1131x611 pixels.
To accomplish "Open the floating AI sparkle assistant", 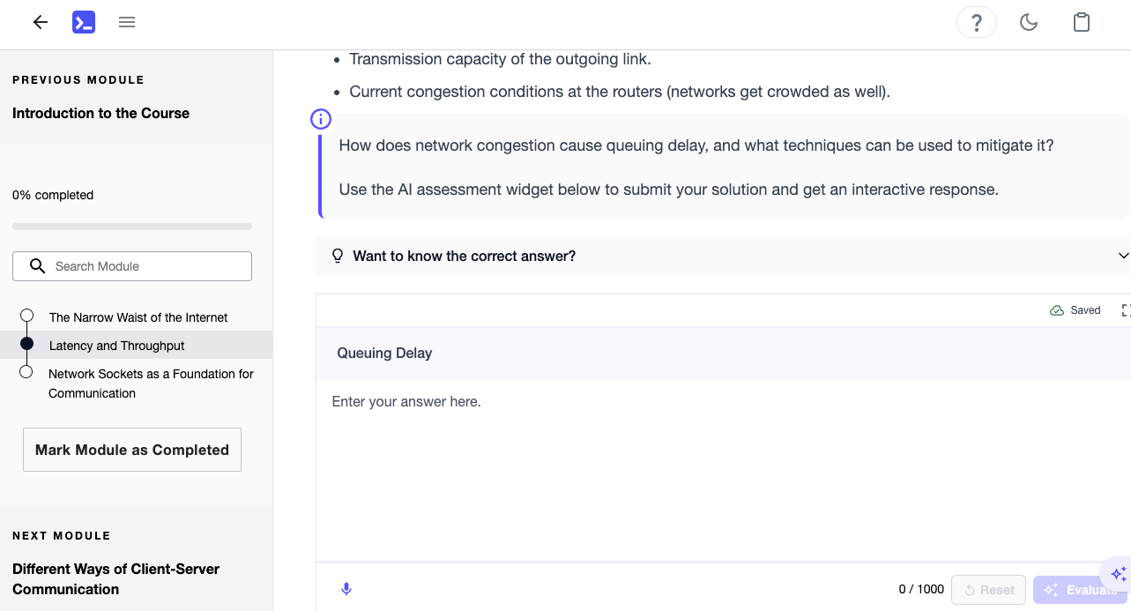I will coord(1116,573).
